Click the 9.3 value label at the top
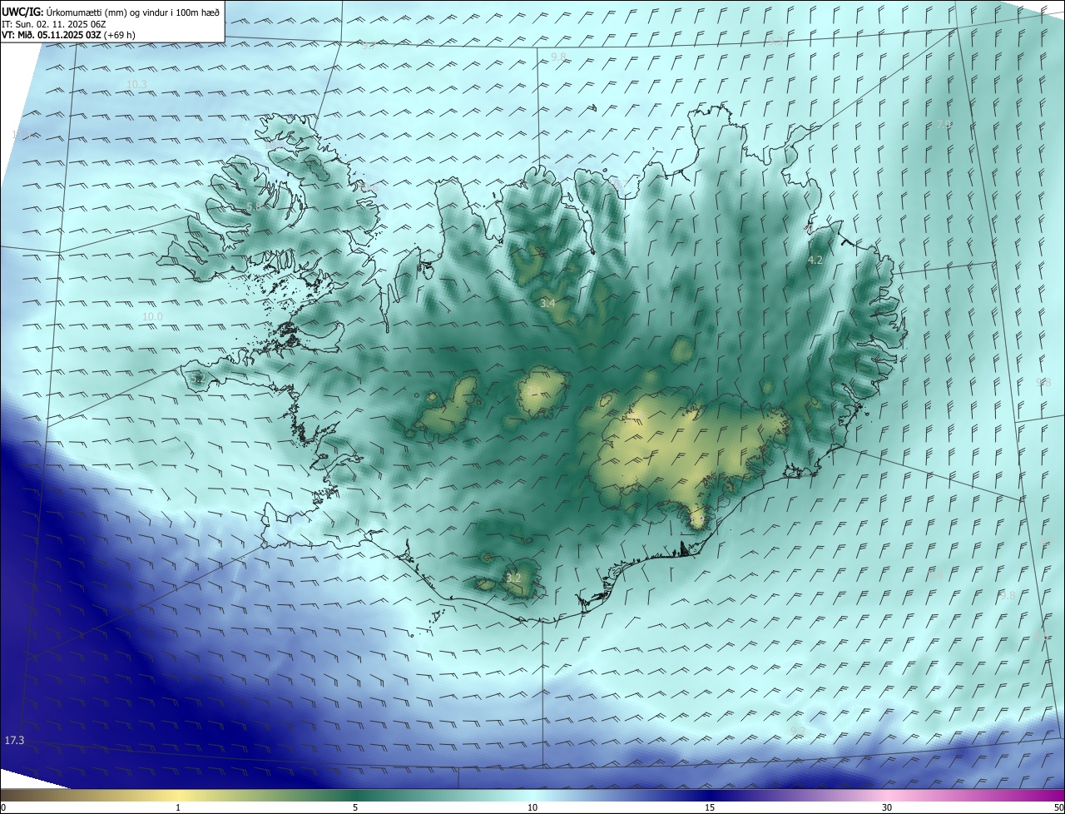The image size is (1065, 814). click(777, 41)
